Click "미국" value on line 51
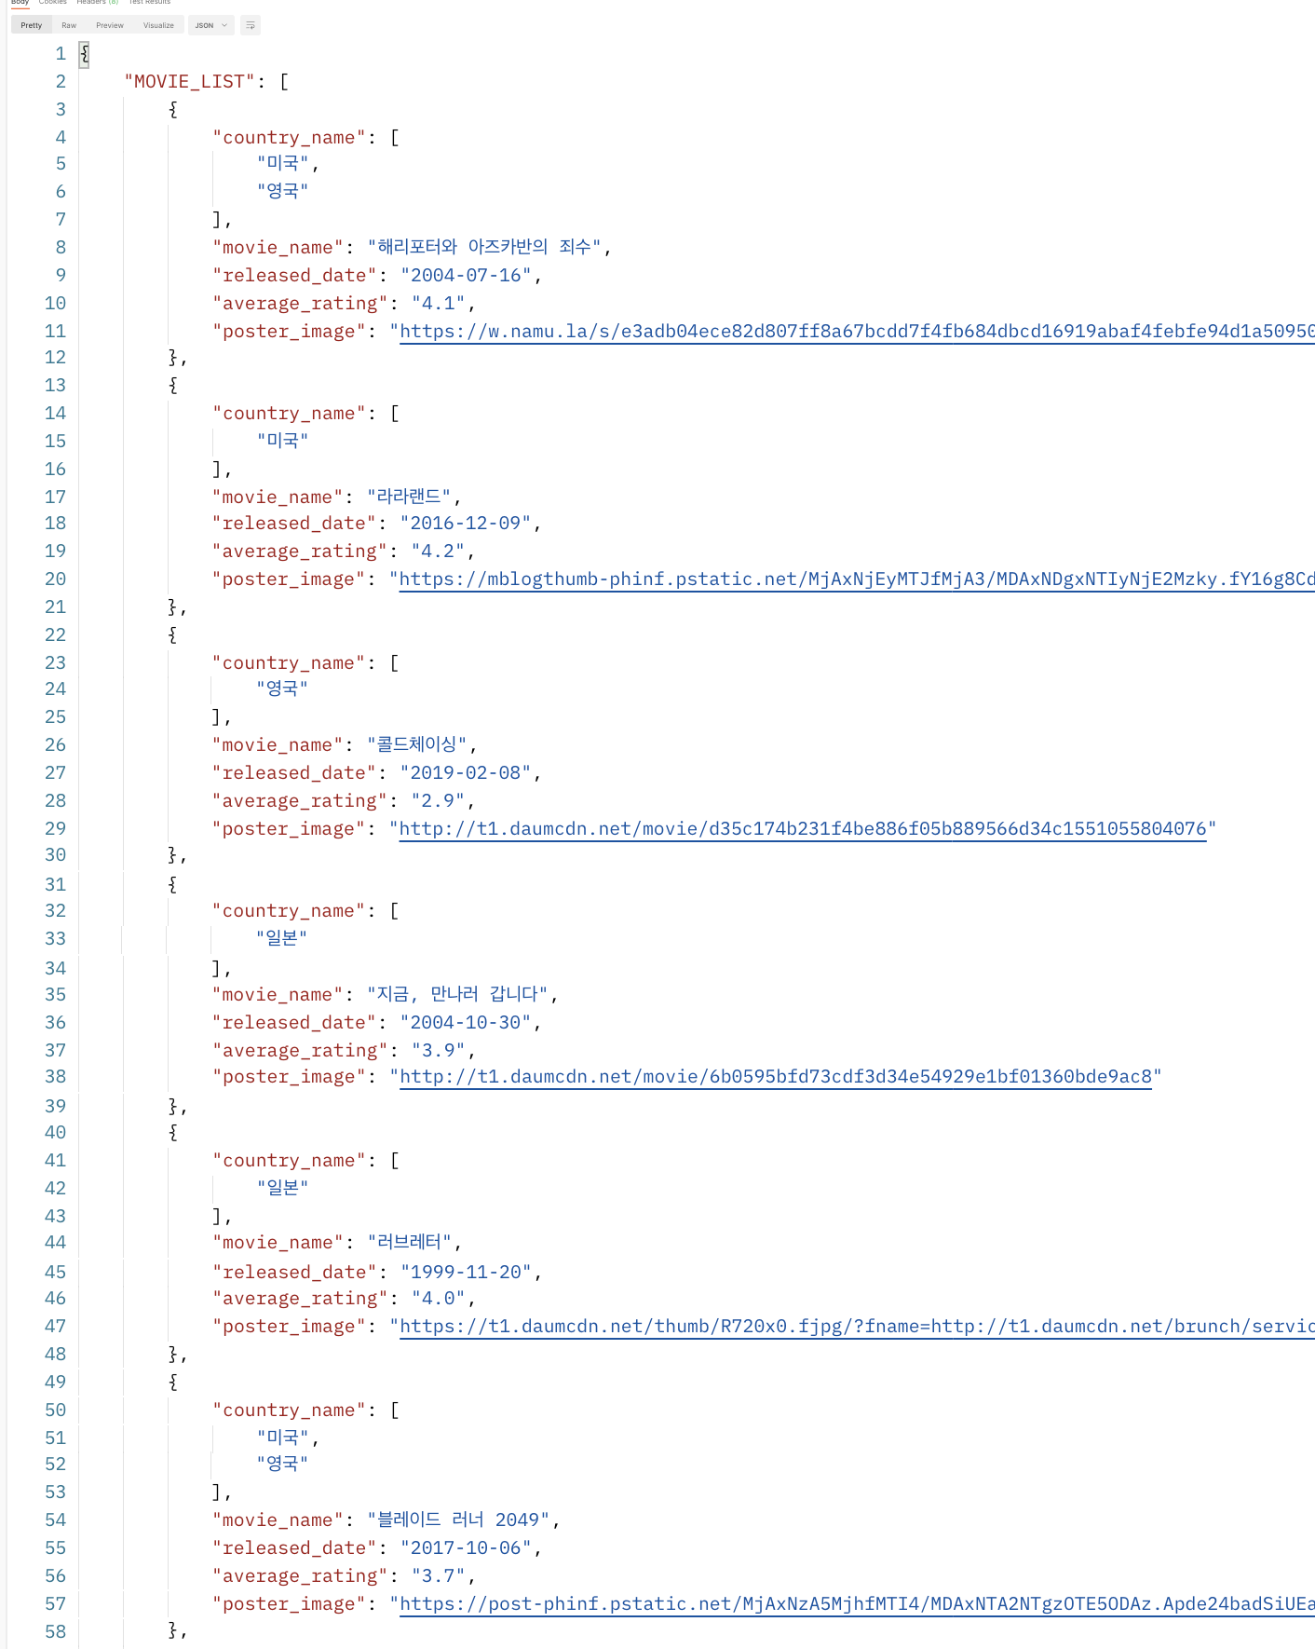The width and height of the screenshot is (1315, 1649). [x=282, y=1438]
